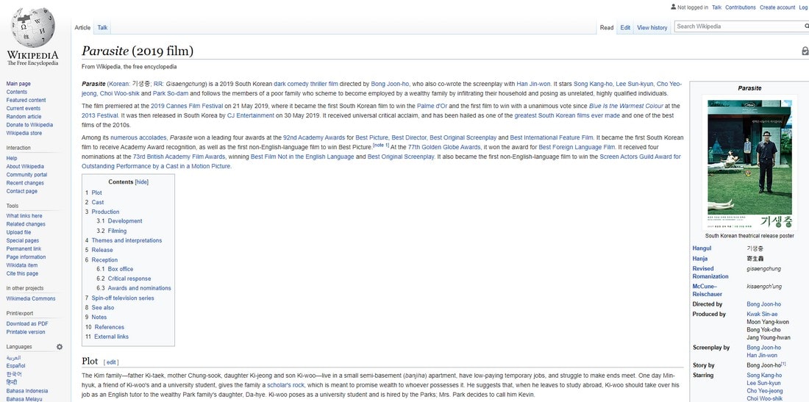Open McCune–Reischauer link in infobox
Viewport: 809px width, 402px height.
pos(708,290)
